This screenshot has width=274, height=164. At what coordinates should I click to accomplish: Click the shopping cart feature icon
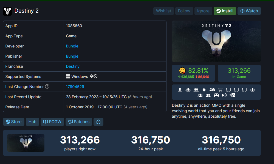point(220,90)
